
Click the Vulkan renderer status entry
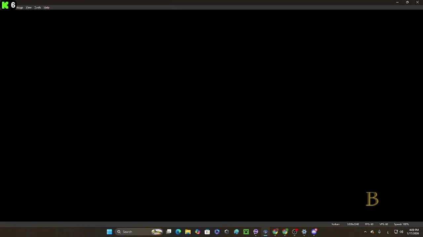pos(335,224)
